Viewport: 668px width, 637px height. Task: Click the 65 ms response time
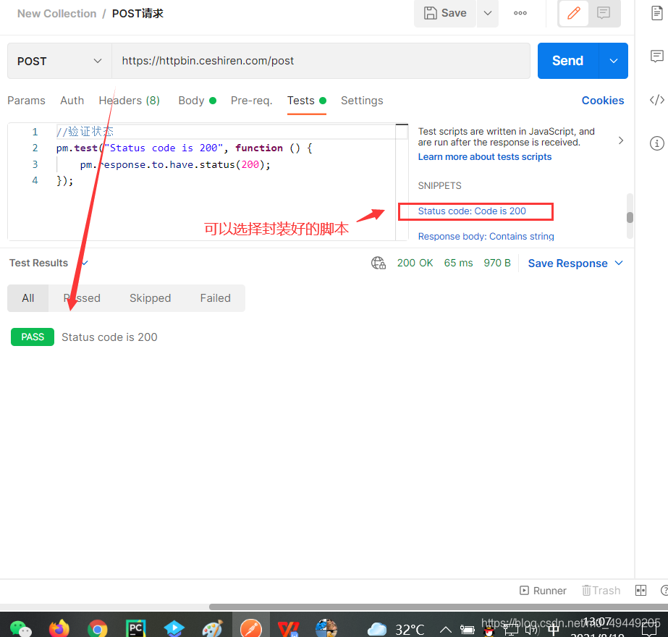pos(458,263)
